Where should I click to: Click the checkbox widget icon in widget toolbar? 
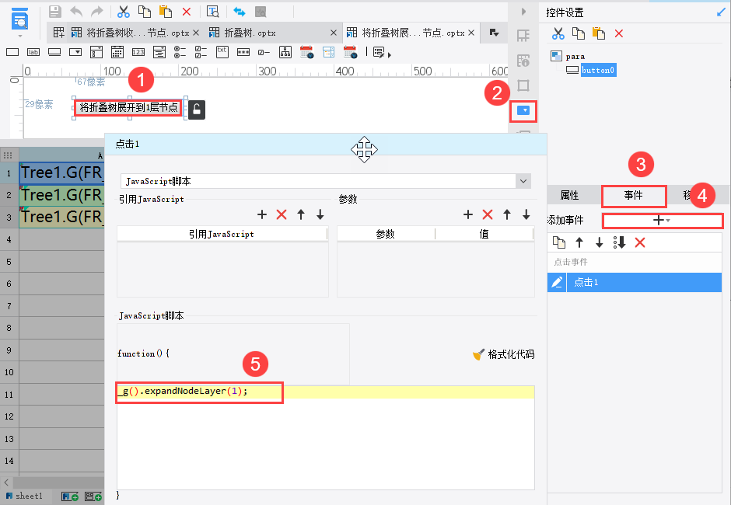[264, 52]
